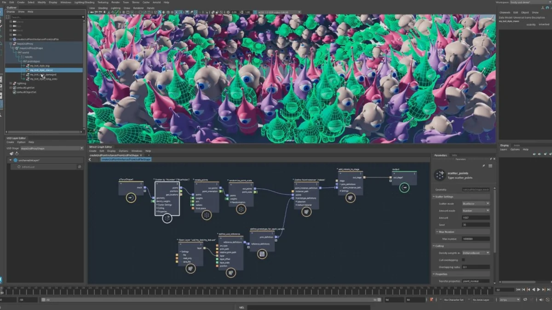Open the Amount mode Number dropdown
Viewport: 552px width, 310px height.
pyautogui.click(x=476, y=210)
